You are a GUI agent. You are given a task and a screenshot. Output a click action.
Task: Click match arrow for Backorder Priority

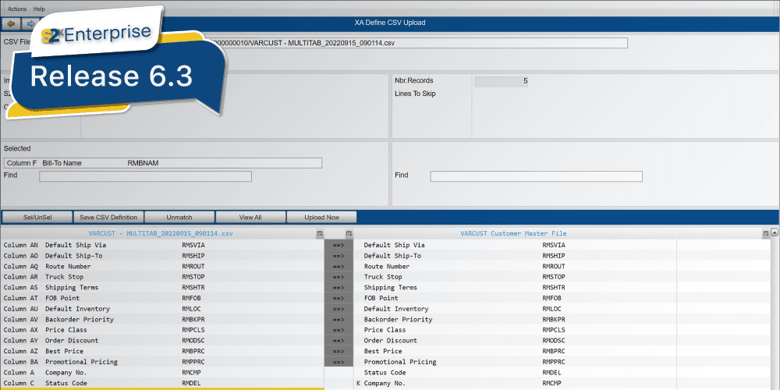tap(339, 319)
